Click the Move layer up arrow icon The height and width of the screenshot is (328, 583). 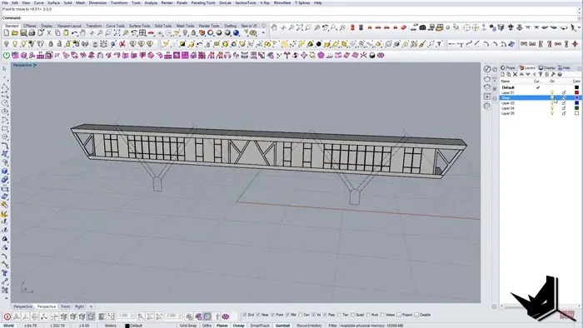pyautogui.click(x=521, y=74)
